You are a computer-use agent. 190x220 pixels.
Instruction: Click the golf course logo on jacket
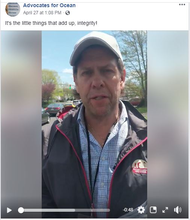[139, 167]
